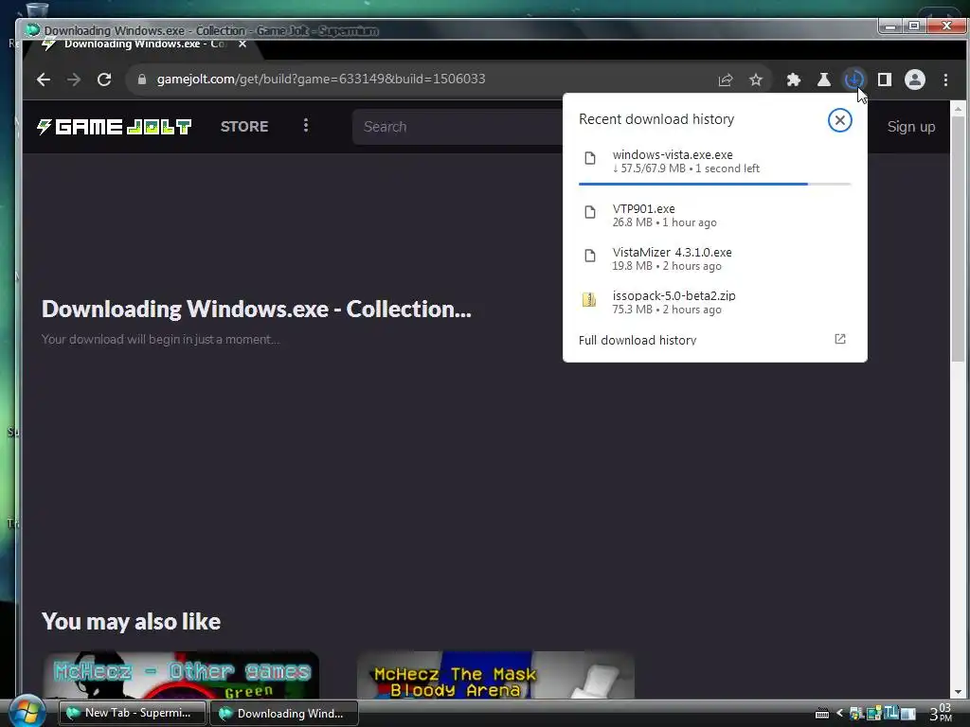The width and height of the screenshot is (970, 727).
Task: Click the keyboard icon in system tray
Action: point(821,714)
